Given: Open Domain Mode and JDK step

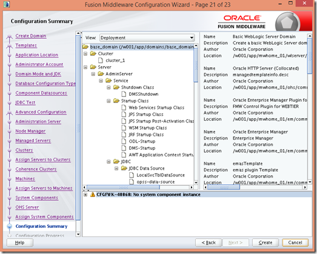Looking at the screenshot, I should click(x=38, y=74).
